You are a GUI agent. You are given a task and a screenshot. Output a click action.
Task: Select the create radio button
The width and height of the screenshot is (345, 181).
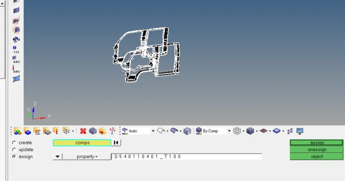coord(14,142)
